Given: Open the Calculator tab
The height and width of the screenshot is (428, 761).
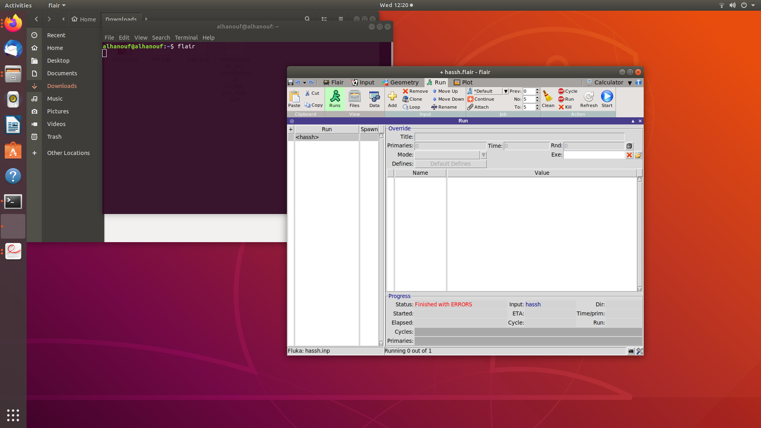Looking at the screenshot, I should pyautogui.click(x=605, y=82).
